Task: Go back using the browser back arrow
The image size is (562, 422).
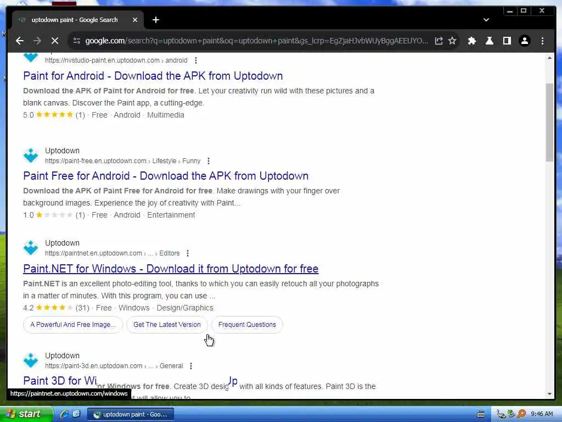Action: [x=20, y=41]
